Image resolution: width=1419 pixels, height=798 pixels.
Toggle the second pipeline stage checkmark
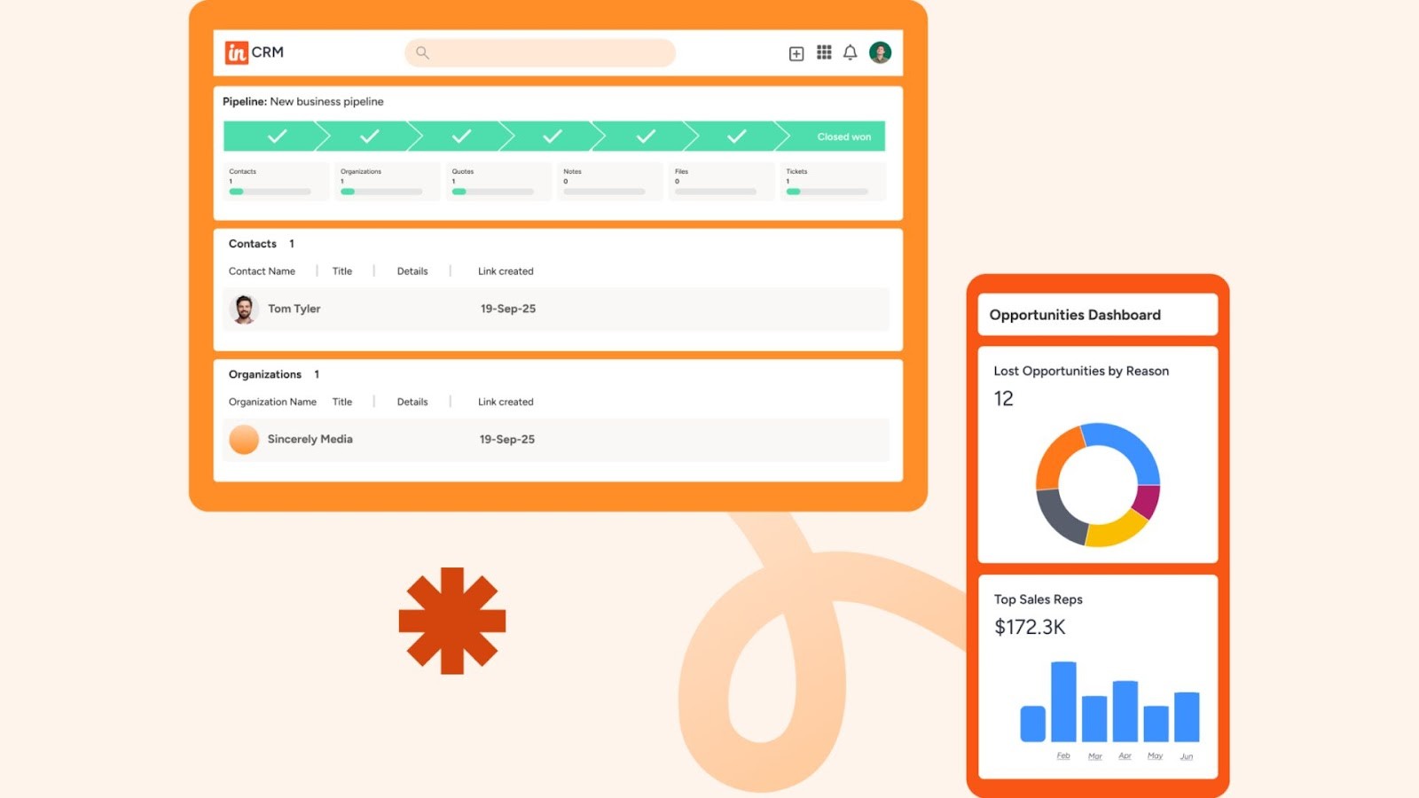pos(370,136)
